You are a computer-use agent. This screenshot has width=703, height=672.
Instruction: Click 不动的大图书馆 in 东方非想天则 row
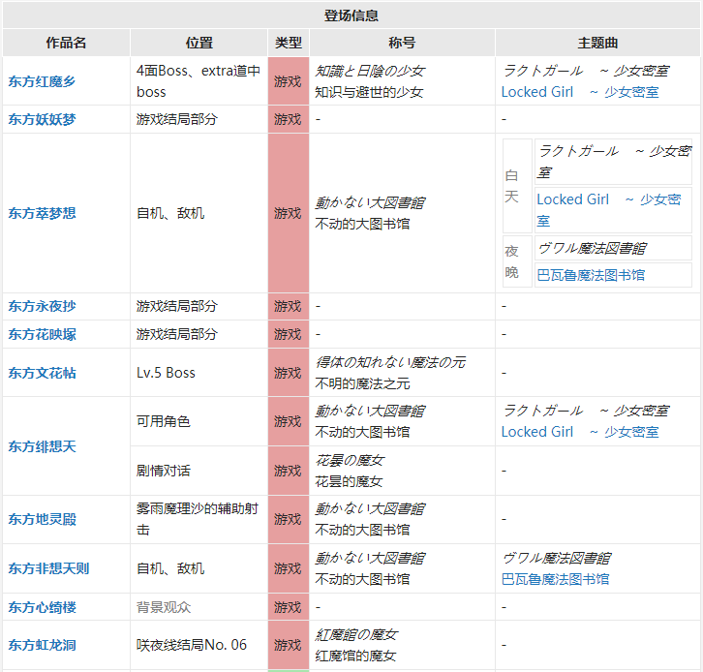coord(362,579)
